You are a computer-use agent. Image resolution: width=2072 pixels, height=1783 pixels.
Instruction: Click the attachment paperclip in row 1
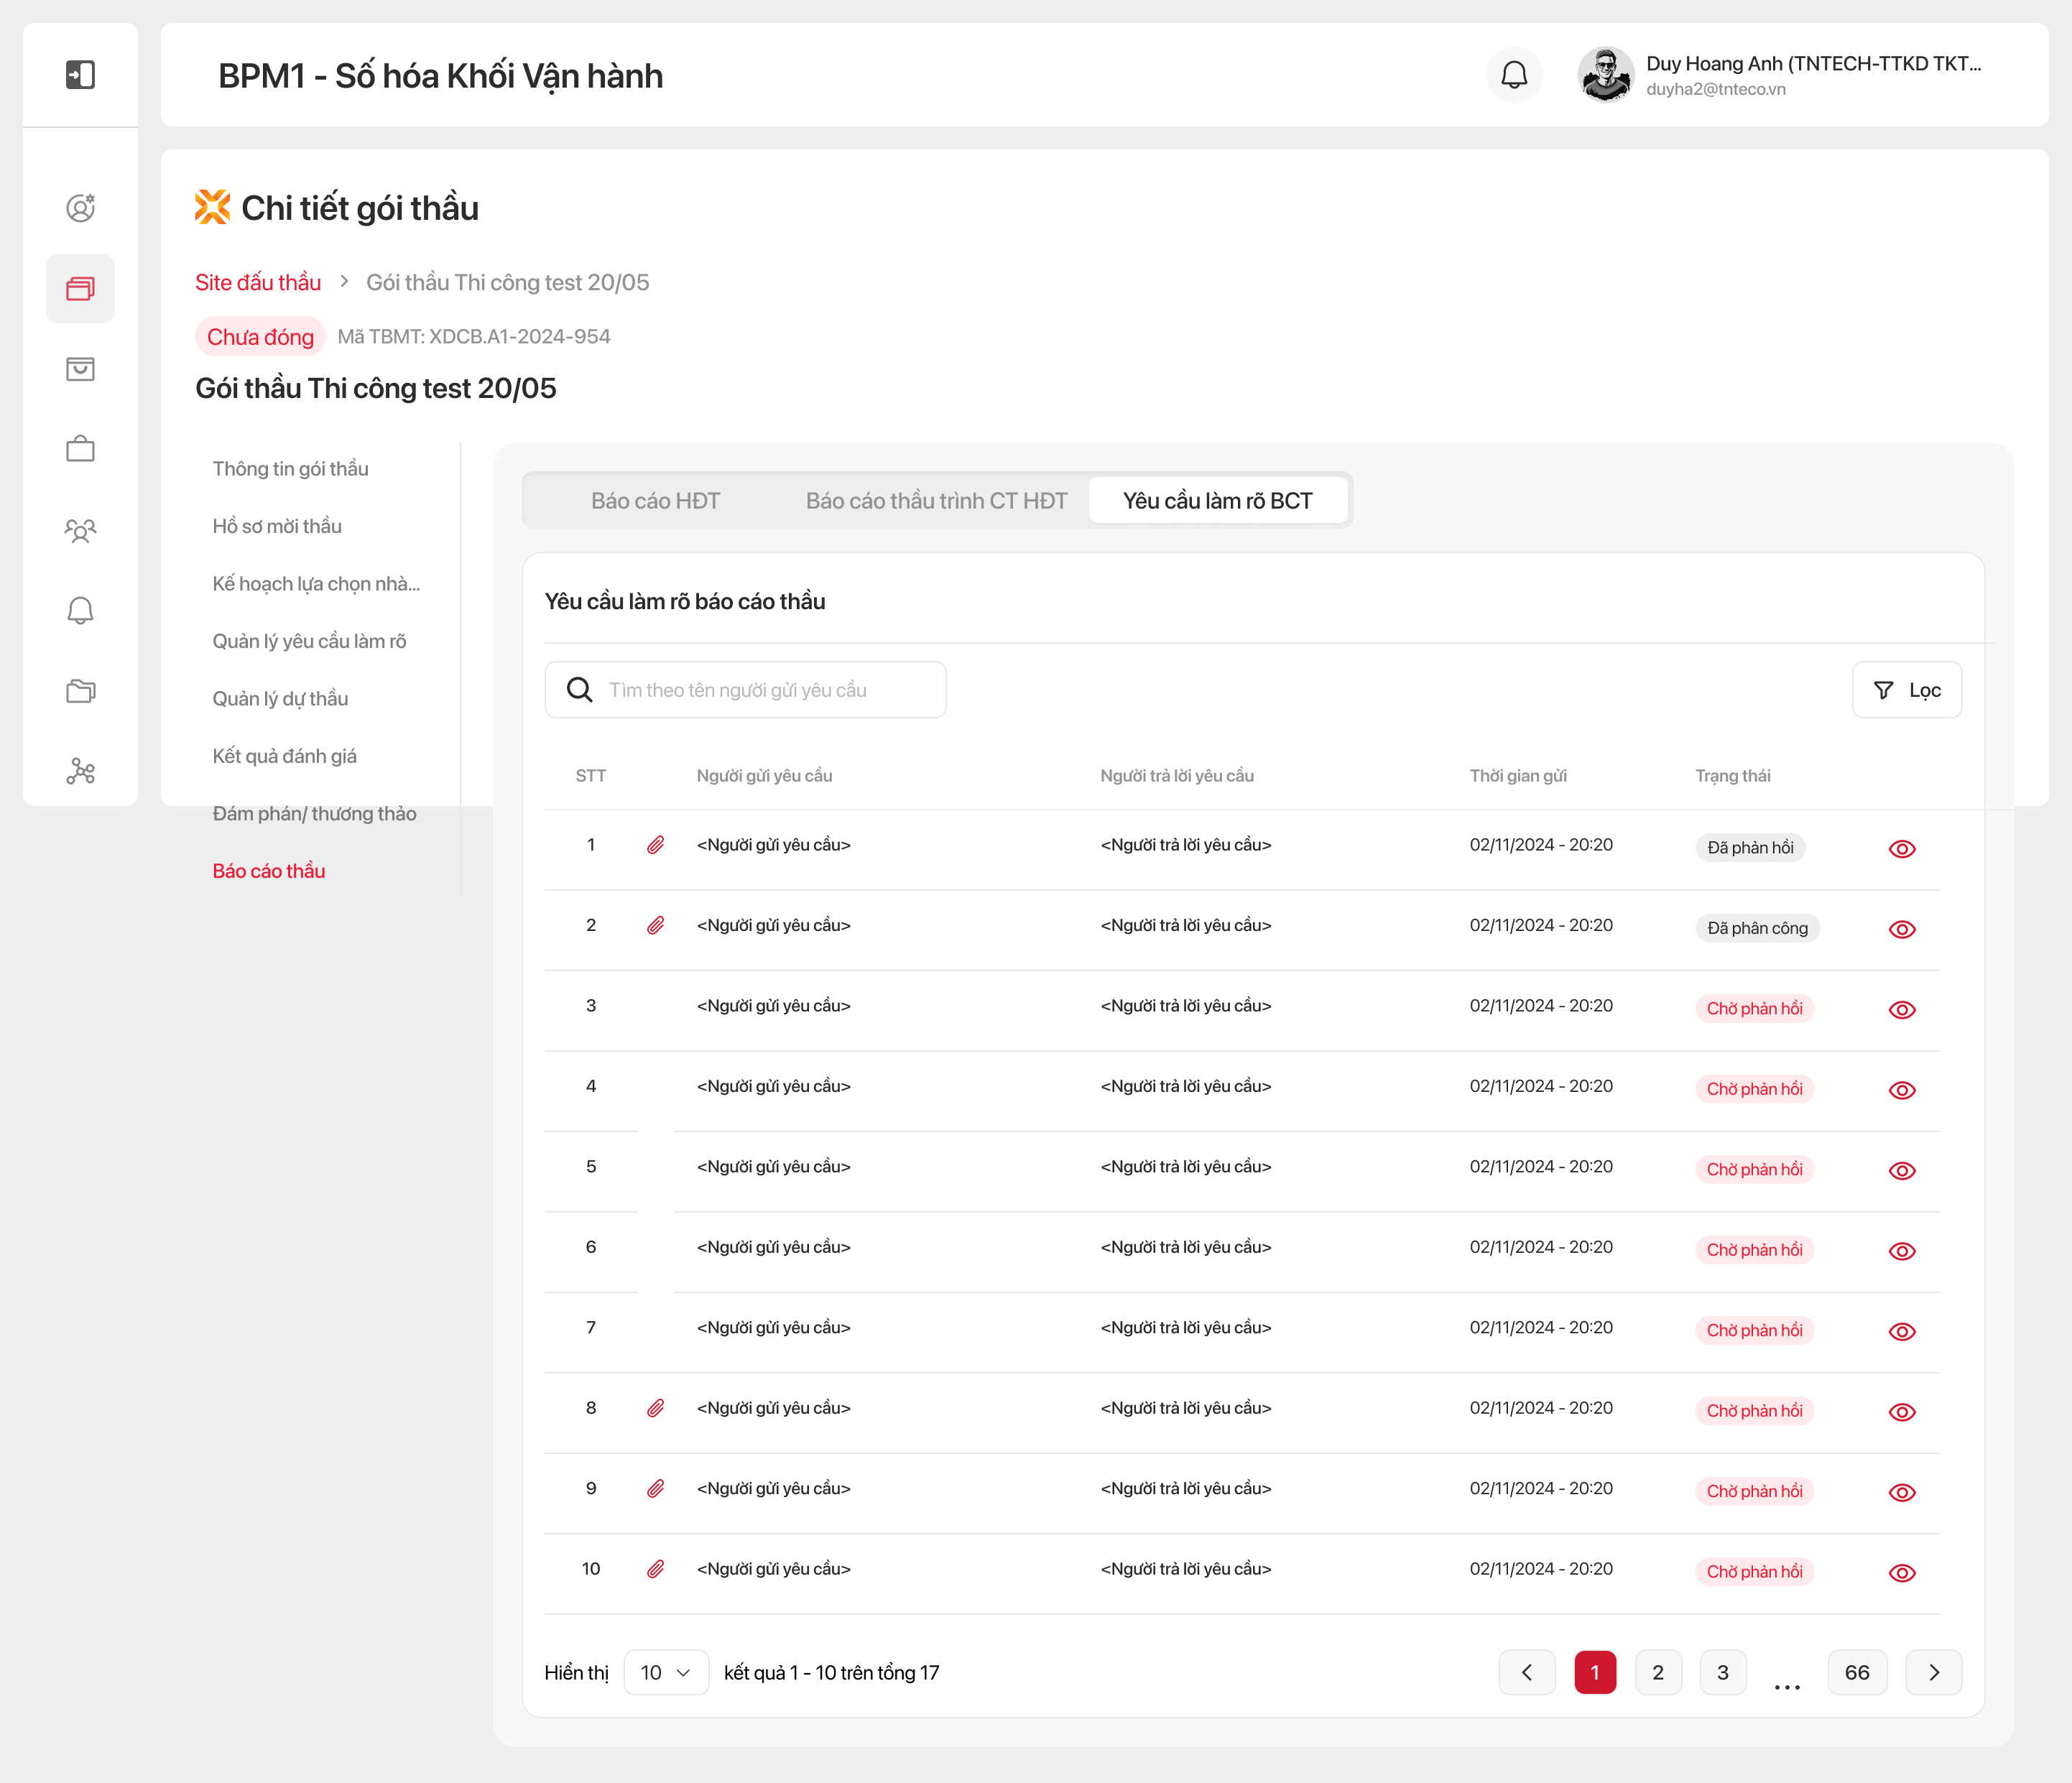(x=655, y=845)
